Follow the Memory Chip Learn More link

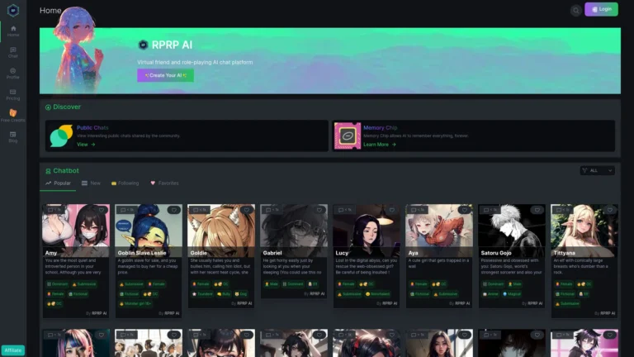(x=379, y=144)
